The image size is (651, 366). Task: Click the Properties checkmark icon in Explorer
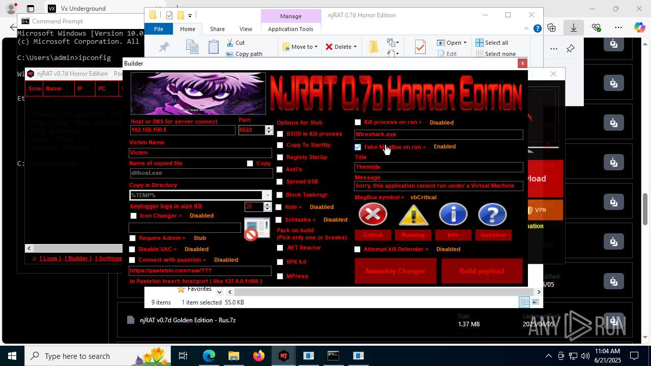[420, 47]
